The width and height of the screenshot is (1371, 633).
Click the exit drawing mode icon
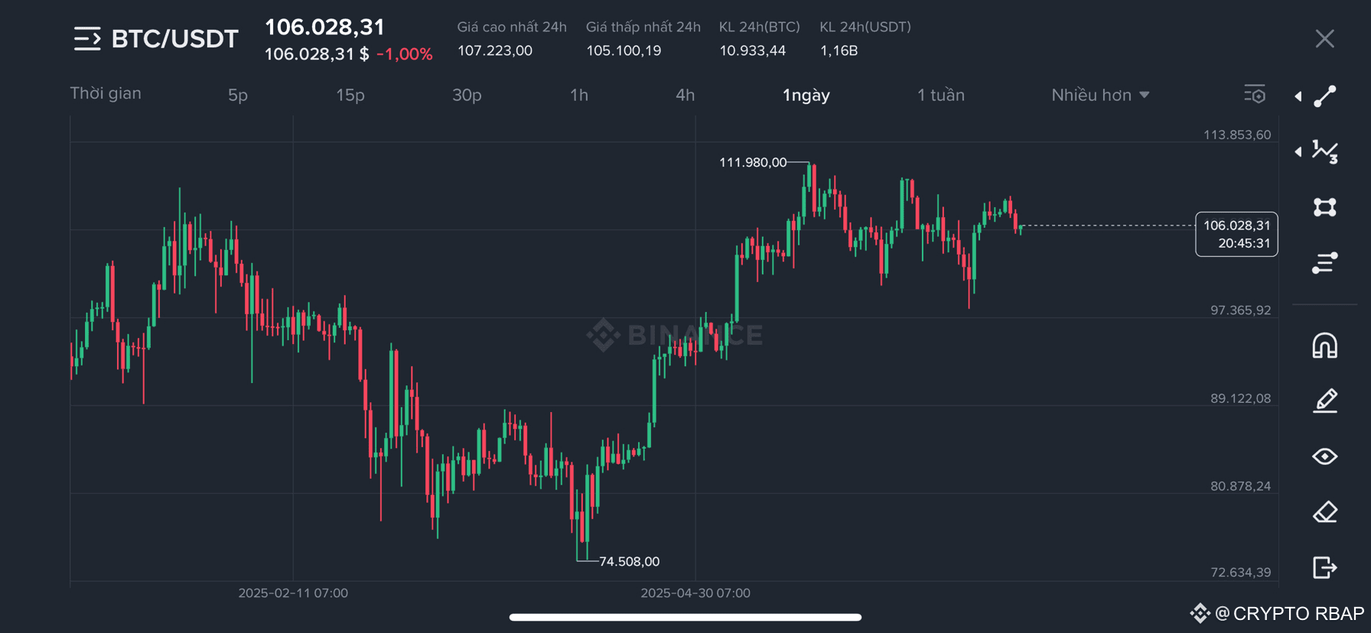pos(1325,568)
